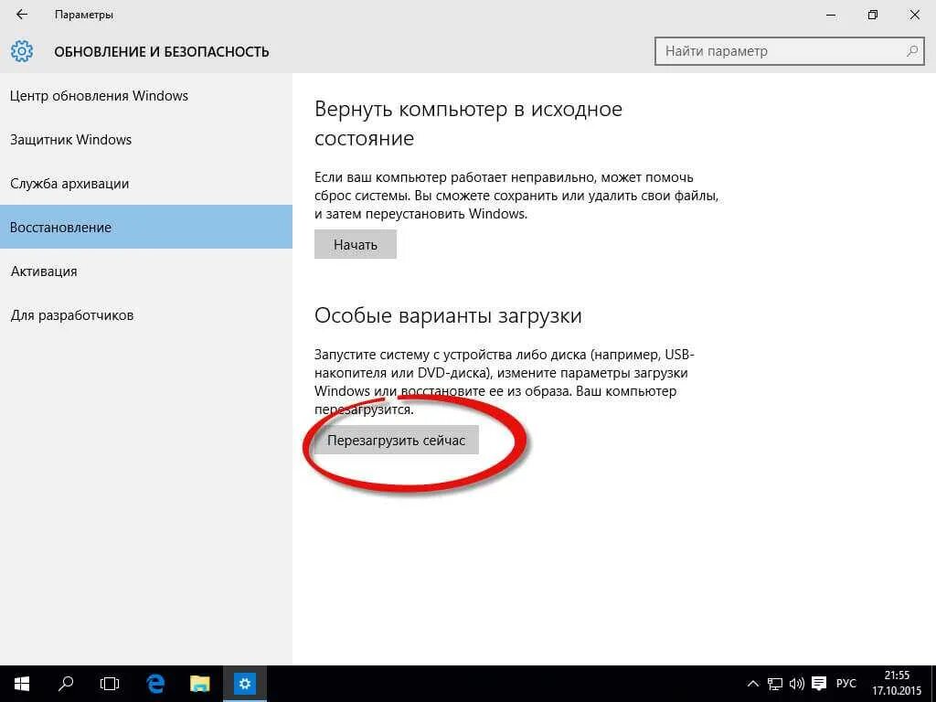Launch Microsoft Edge from taskbar

click(155, 684)
